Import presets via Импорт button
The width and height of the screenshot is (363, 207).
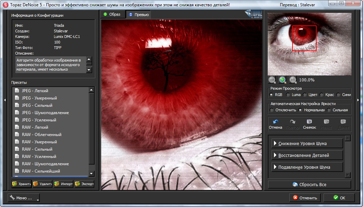click(x=63, y=184)
